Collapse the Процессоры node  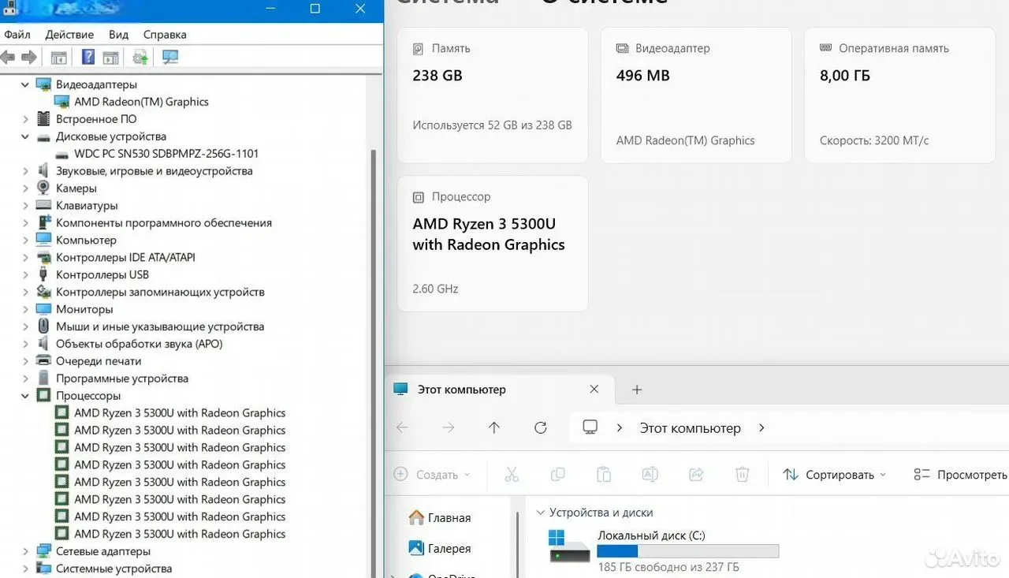click(x=25, y=396)
